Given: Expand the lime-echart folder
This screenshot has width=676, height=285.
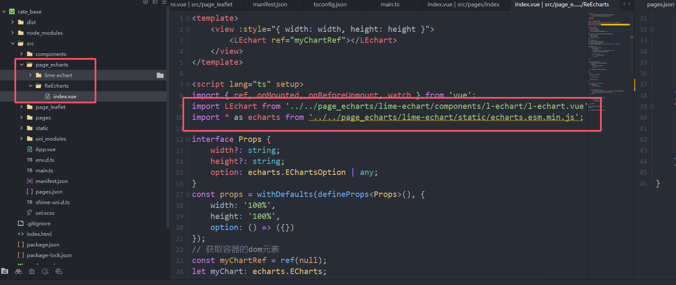Looking at the screenshot, I should point(31,75).
